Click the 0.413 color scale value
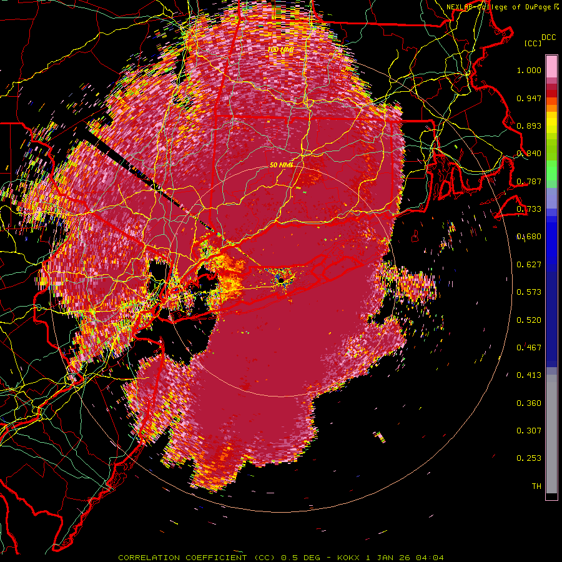 click(x=529, y=375)
